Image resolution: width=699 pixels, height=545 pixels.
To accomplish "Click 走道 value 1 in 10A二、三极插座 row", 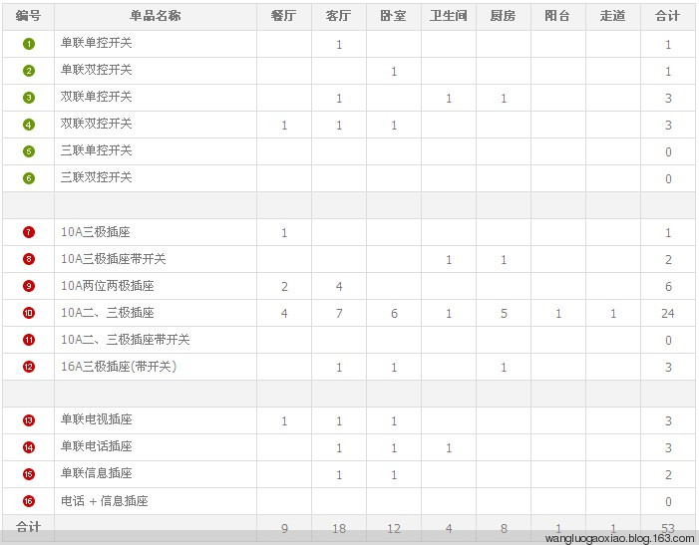I will point(613,314).
